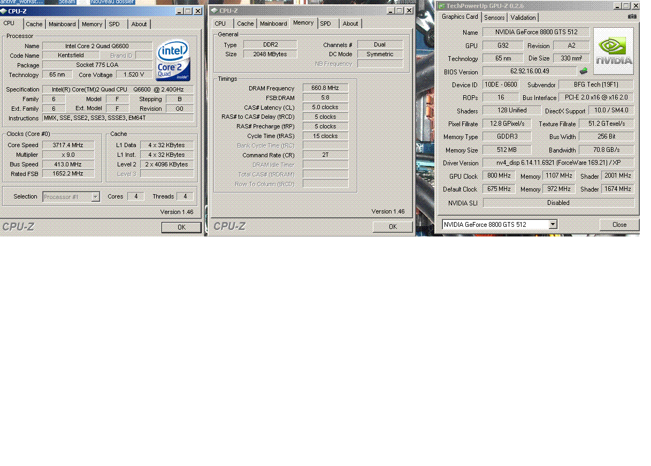Click the GPU Clock value 800 MHz

pos(499,175)
